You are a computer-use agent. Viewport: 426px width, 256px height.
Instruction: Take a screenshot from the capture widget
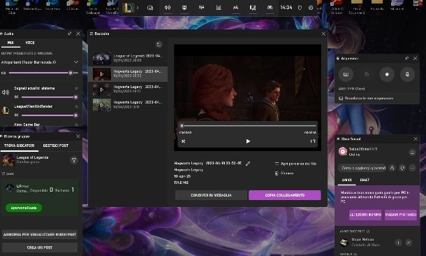click(346, 74)
